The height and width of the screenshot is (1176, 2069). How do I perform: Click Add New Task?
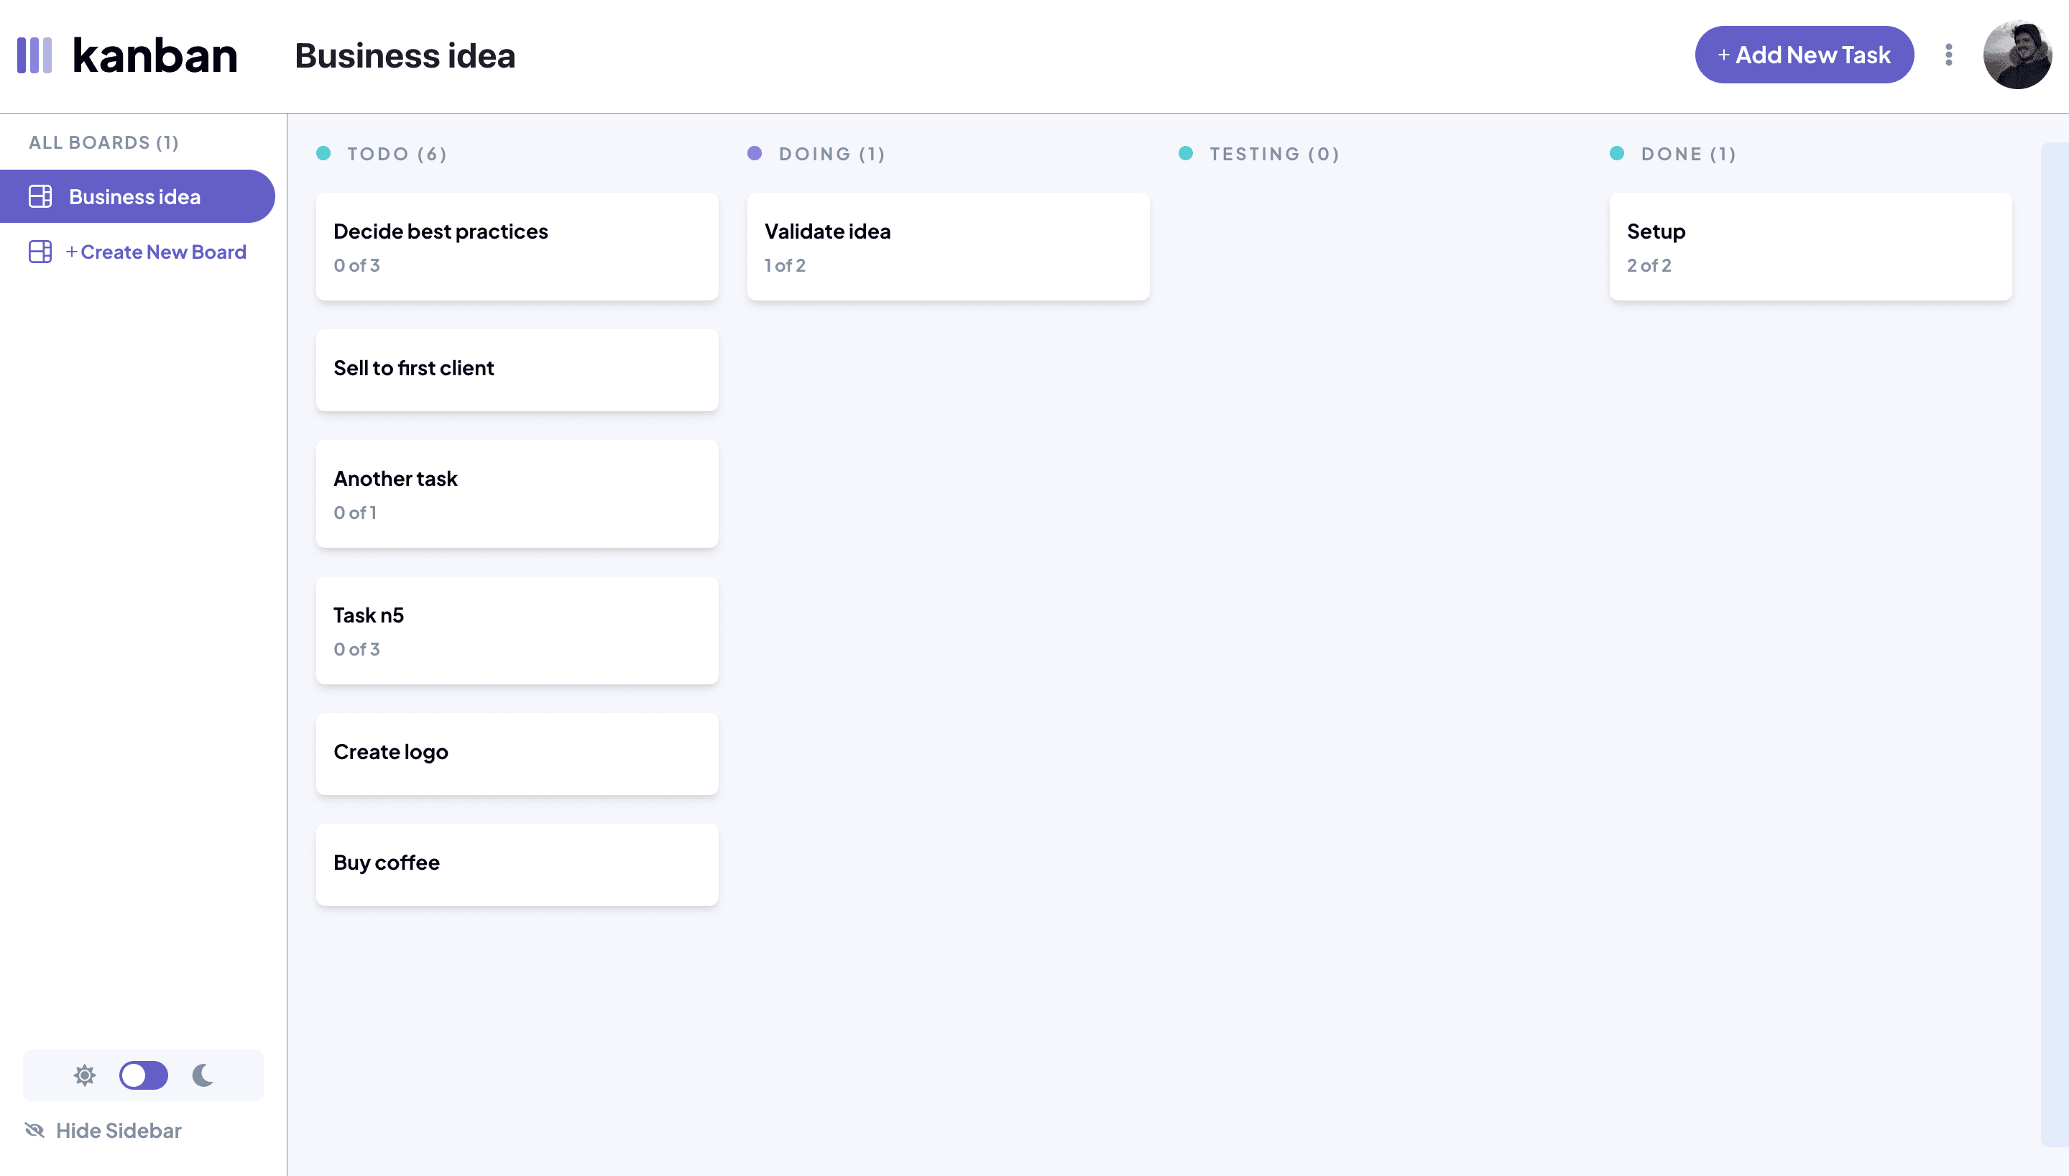pyautogui.click(x=1803, y=54)
